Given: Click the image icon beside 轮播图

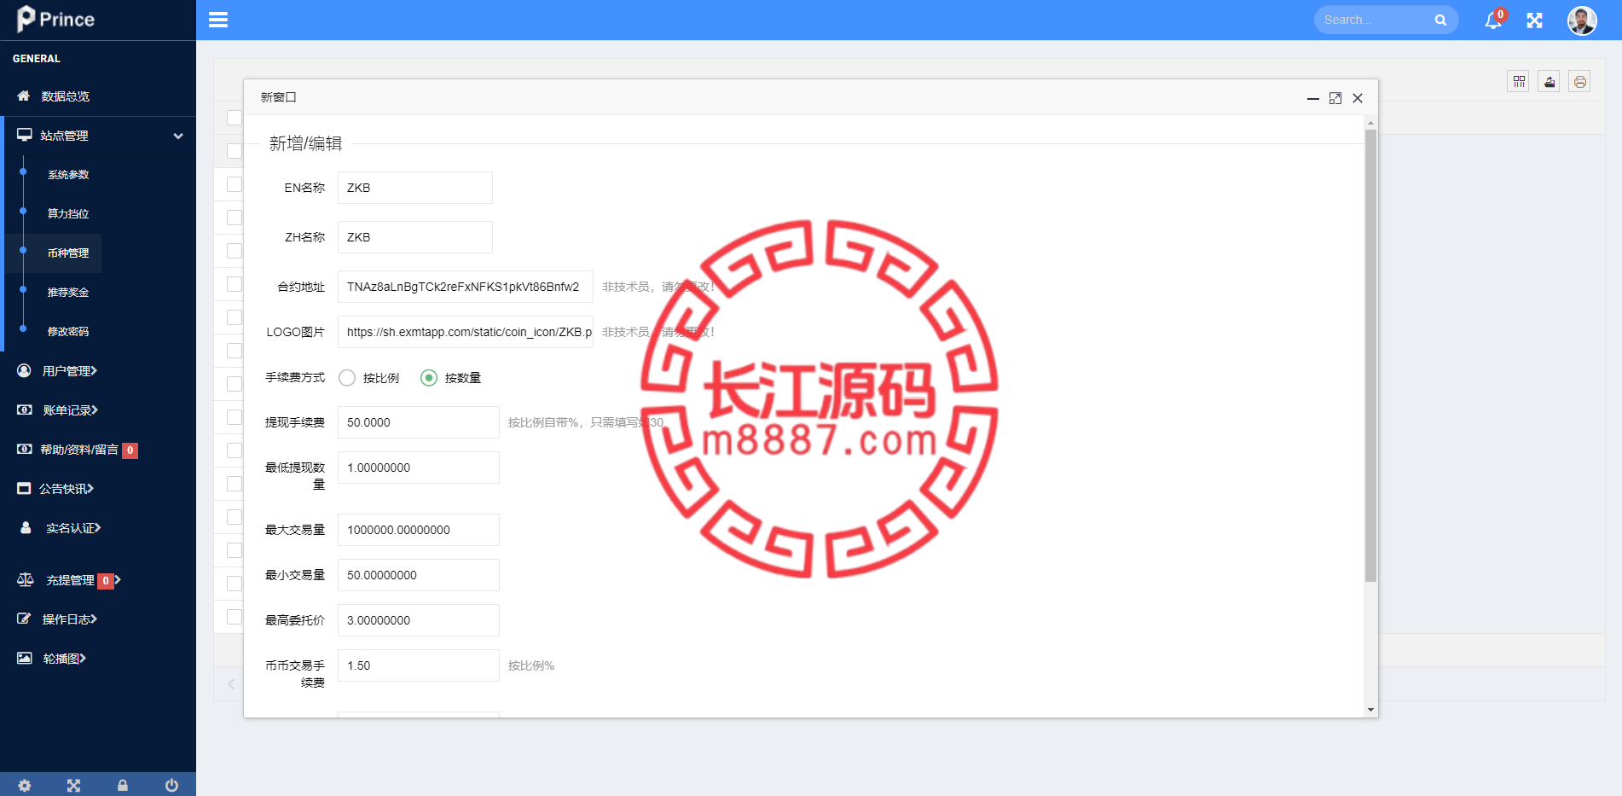Looking at the screenshot, I should pyautogui.click(x=25, y=658).
